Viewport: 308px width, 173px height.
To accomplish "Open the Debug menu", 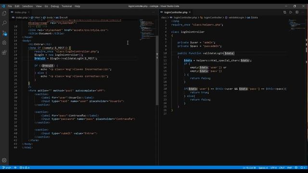I will tap(54, 6).
